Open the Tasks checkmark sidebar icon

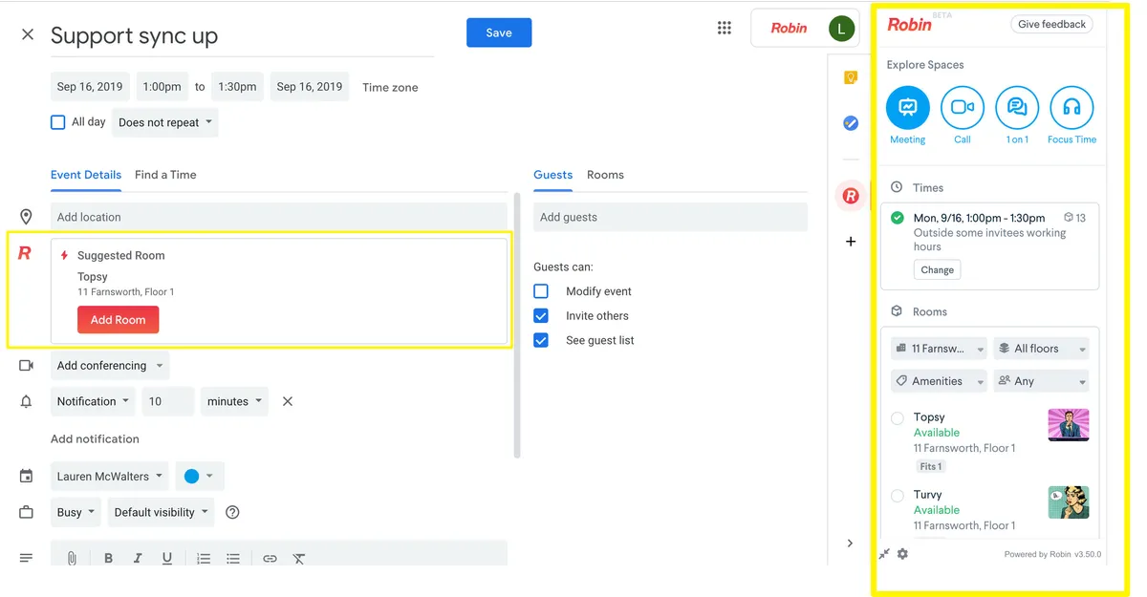click(x=851, y=123)
